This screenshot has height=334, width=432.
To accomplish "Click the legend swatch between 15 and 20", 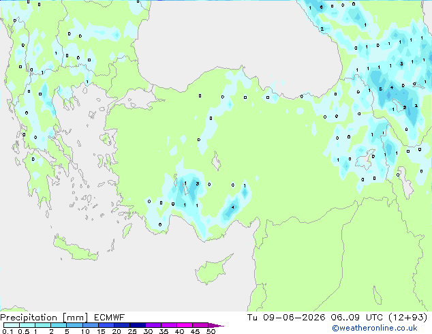I will pyautogui.click(x=106, y=325).
